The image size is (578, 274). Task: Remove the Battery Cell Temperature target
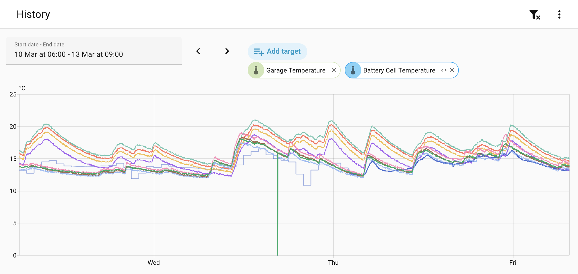click(452, 70)
